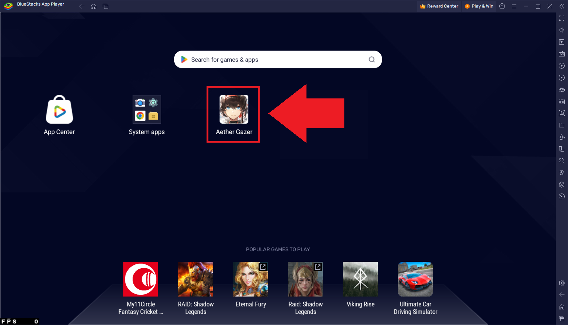Viewport: 568px width, 325px height.
Task: Click the shake device sidebar icon
Action: [x=562, y=161]
